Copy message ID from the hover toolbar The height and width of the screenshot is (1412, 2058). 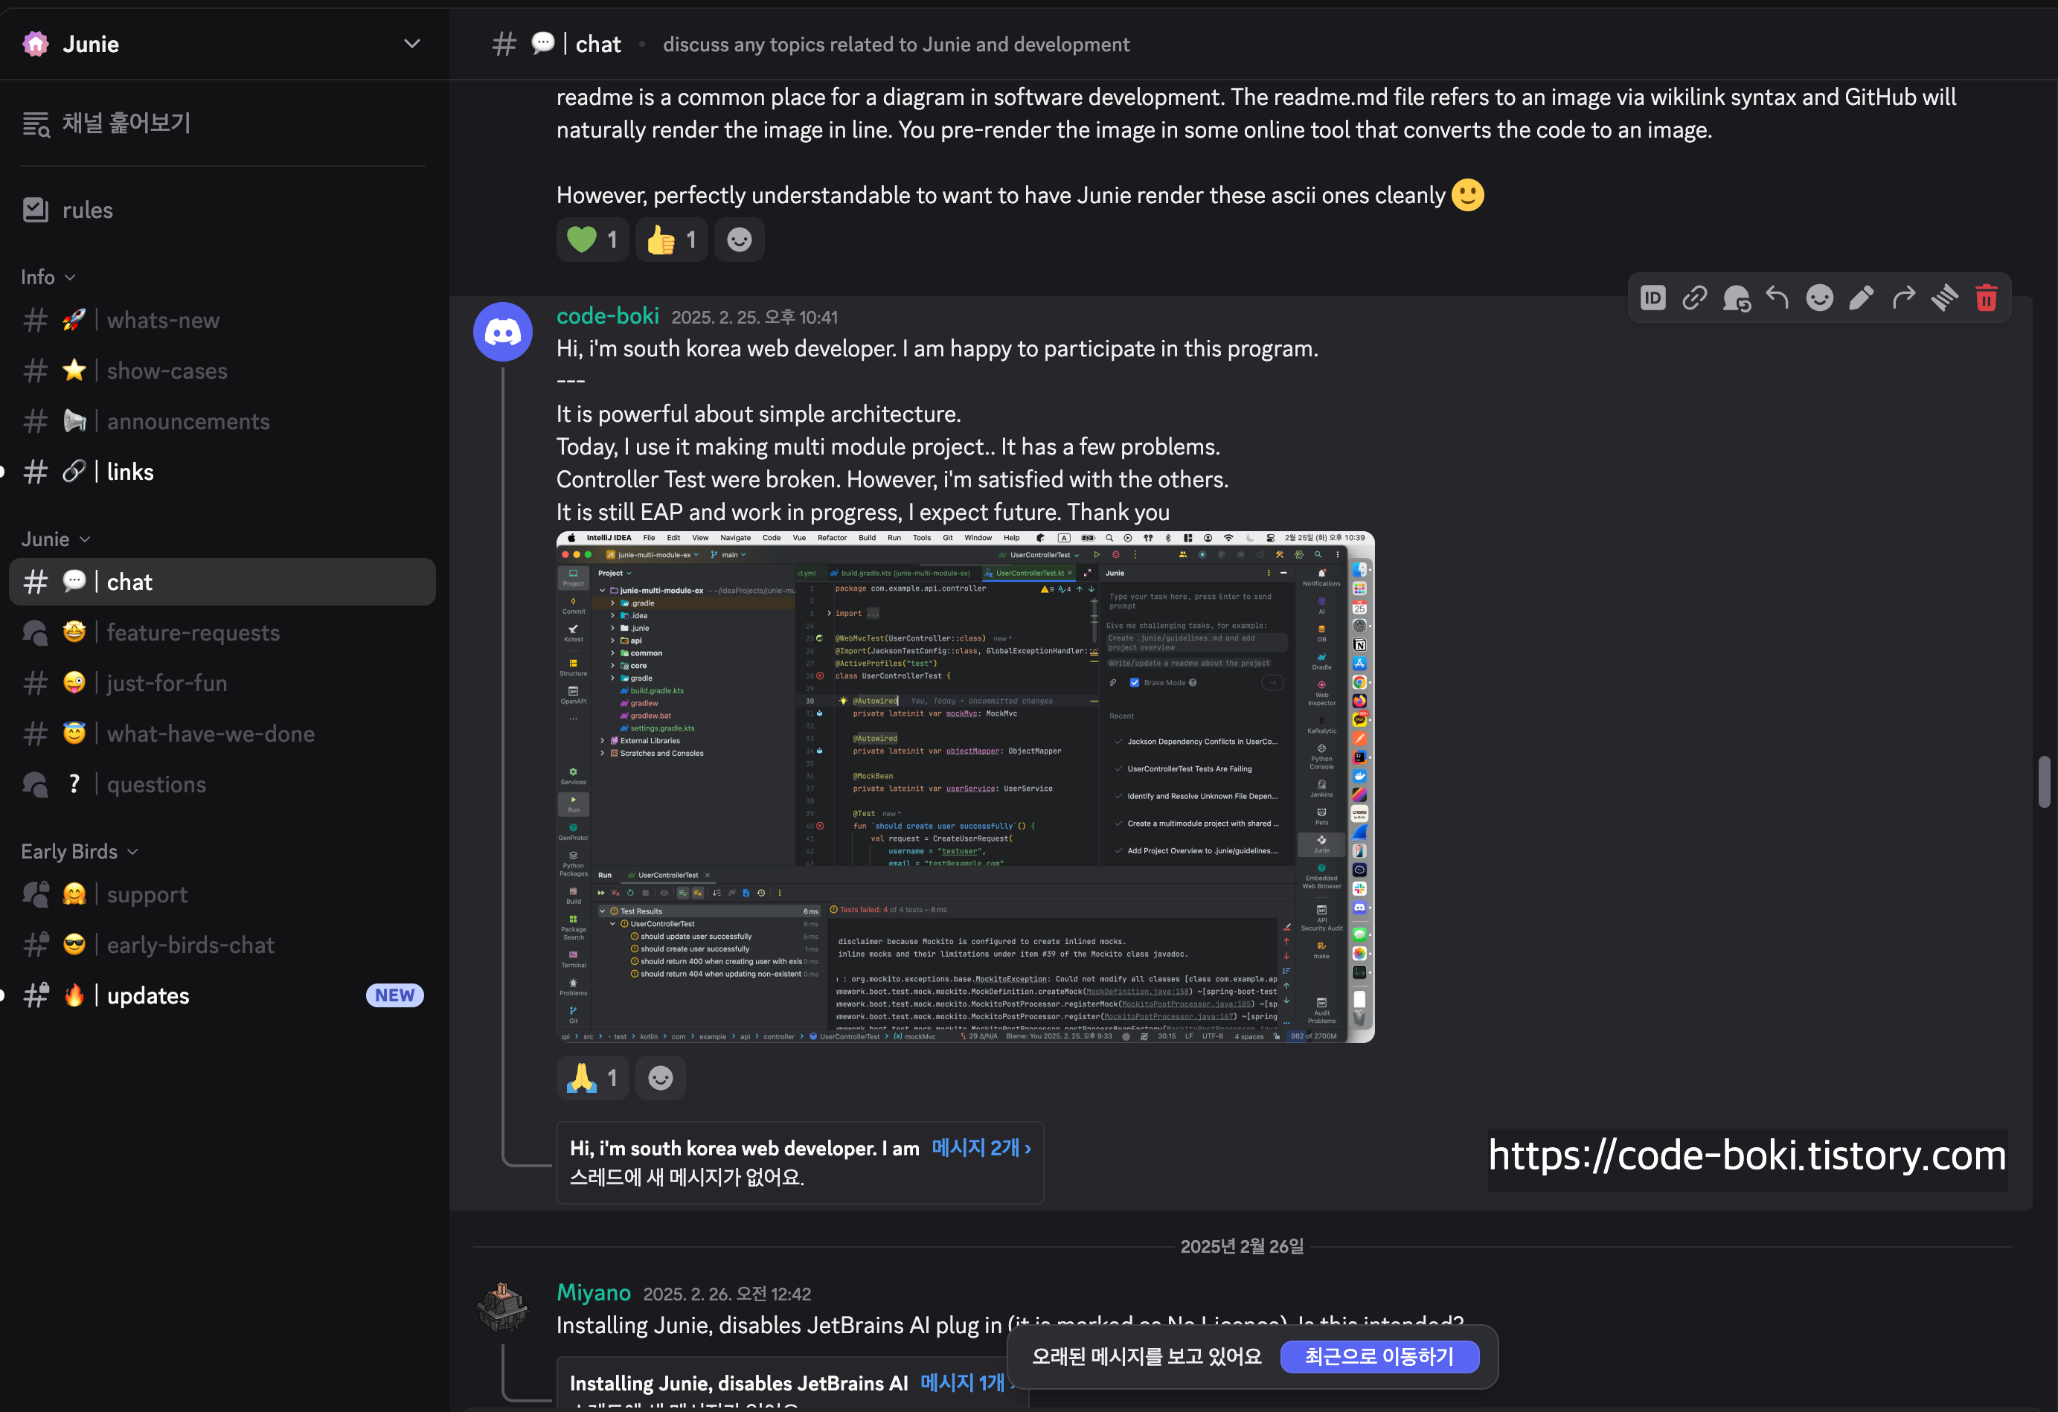(x=1653, y=298)
